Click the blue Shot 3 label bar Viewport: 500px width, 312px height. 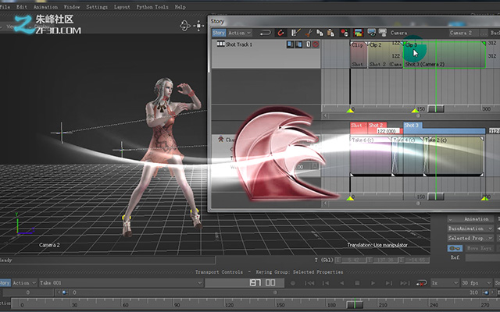pyautogui.click(x=413, y=125)
